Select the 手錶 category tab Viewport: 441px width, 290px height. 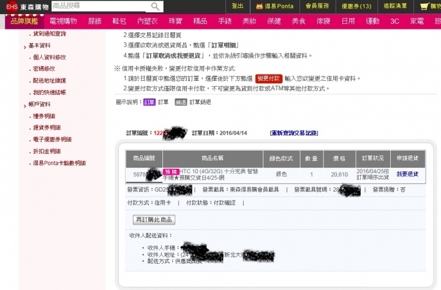pos(225,21)
